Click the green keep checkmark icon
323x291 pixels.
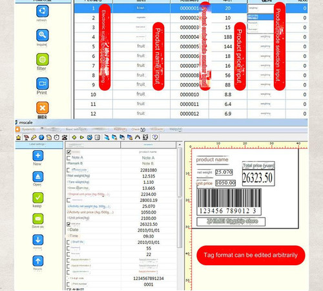point(38,197)
